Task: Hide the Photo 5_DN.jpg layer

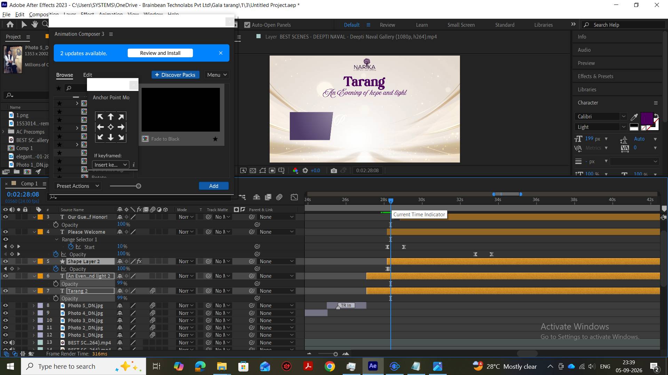Action: (x=5, y=306)
